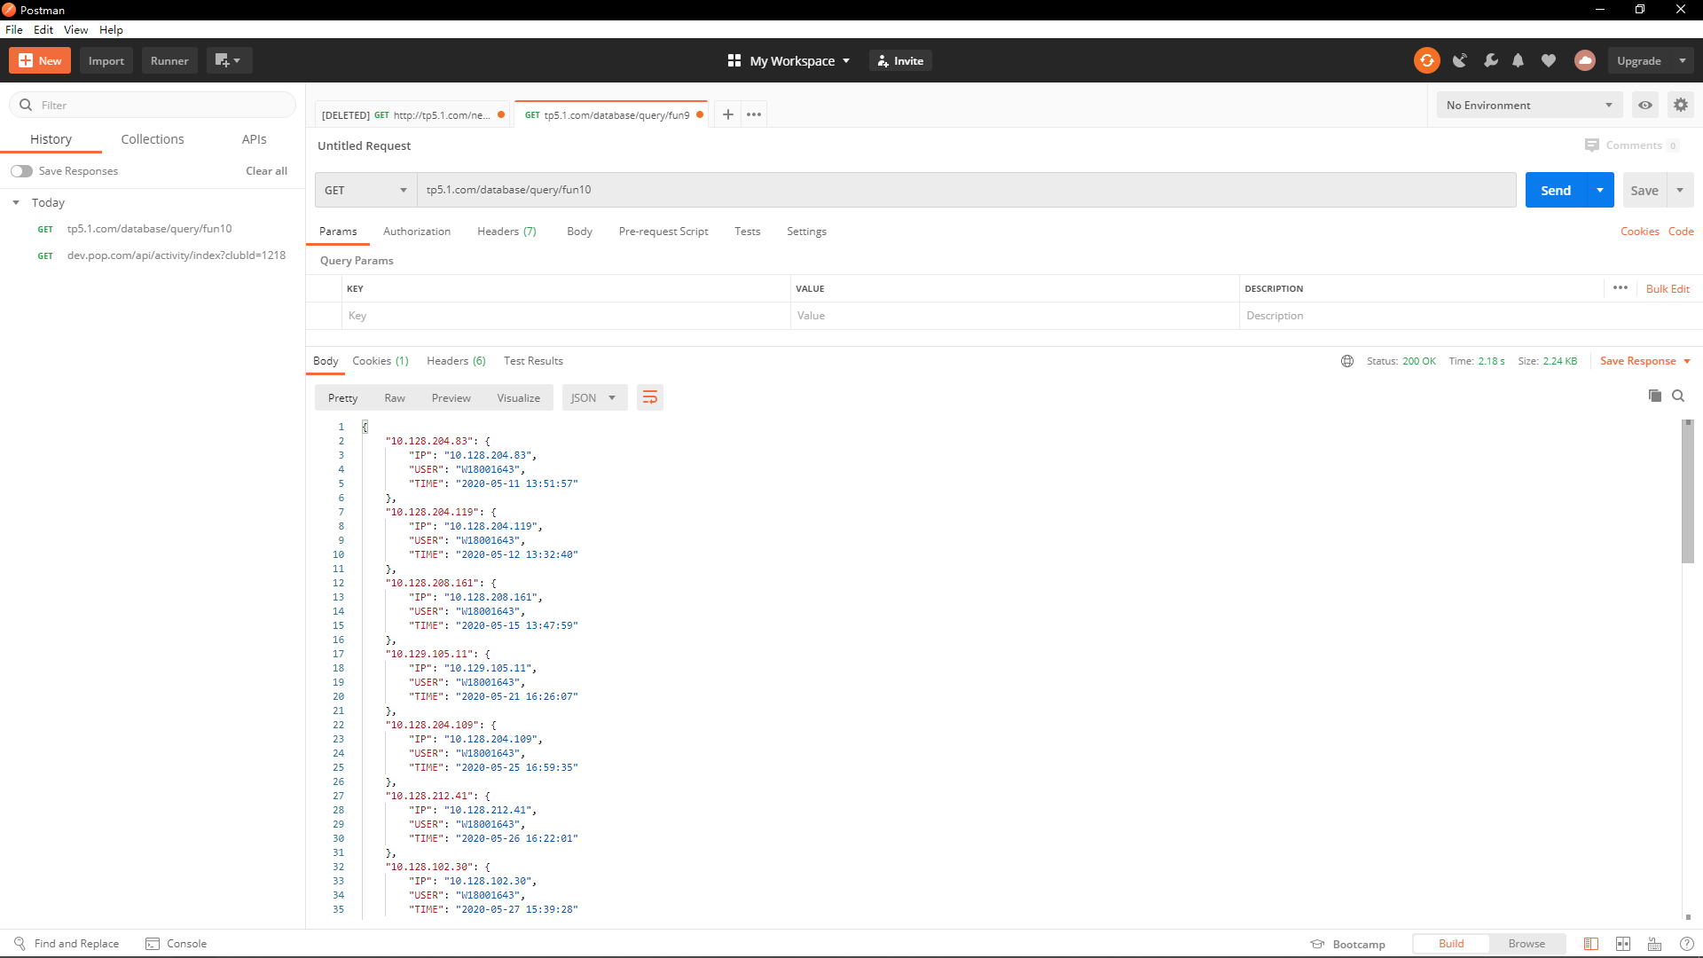Open notifications bell icon
1703x958 pixels.
[x=1519, y=60]
